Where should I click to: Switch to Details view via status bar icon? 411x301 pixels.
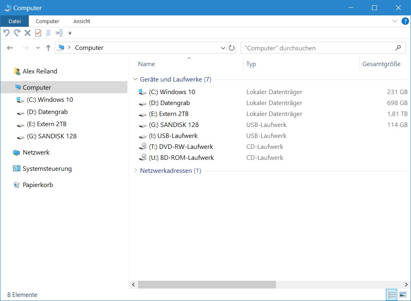coord(392,295)
